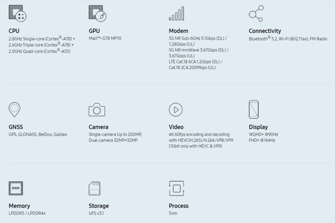Click the Storage SD card icon
The width and height of the screenshot is (335, 223).
95,188
